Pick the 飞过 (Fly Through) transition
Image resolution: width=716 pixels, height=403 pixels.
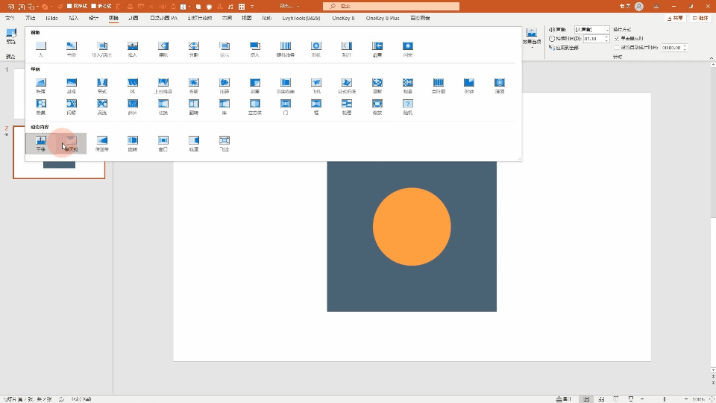coord(224,143)
